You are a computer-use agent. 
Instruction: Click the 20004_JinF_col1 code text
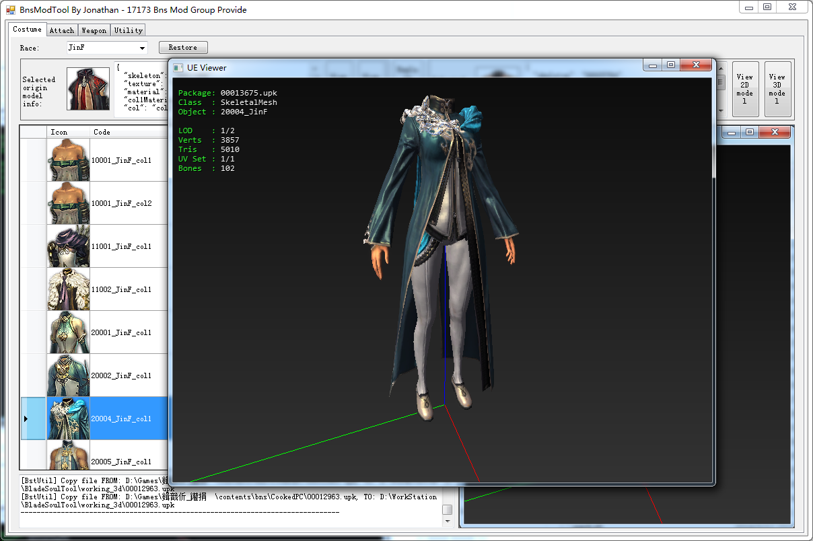[122, 419]
